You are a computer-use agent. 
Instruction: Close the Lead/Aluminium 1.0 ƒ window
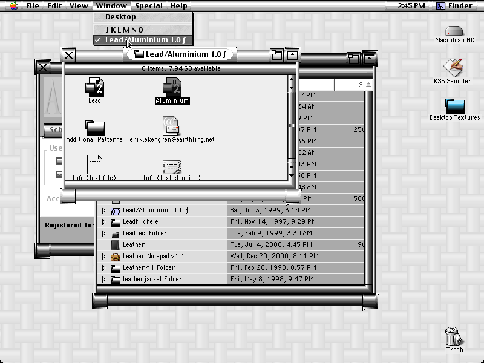coord(68,56)
